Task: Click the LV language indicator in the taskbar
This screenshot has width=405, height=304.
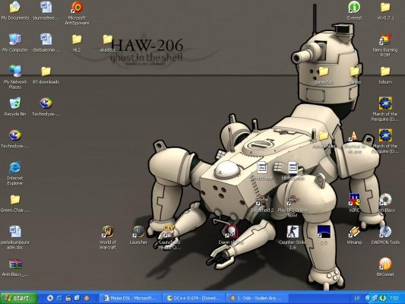Action: coord(357,299)
